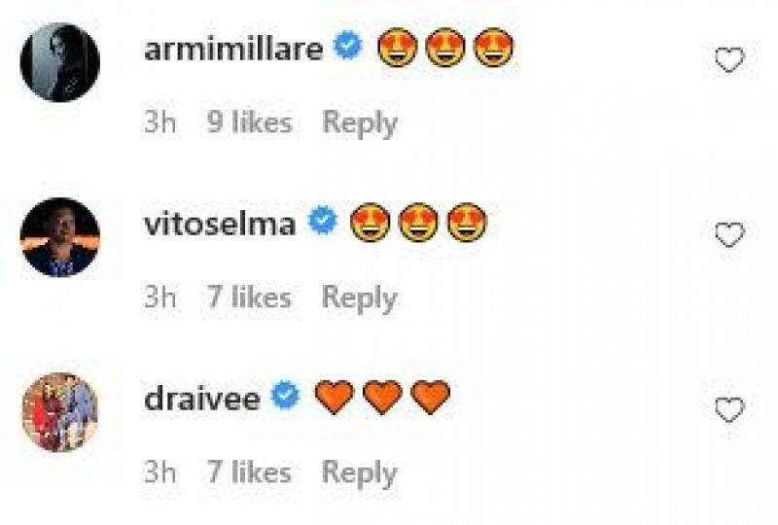778x525 pixels.
Task: Click the verified badge next to draivee
Action: (x=285, y=395)
